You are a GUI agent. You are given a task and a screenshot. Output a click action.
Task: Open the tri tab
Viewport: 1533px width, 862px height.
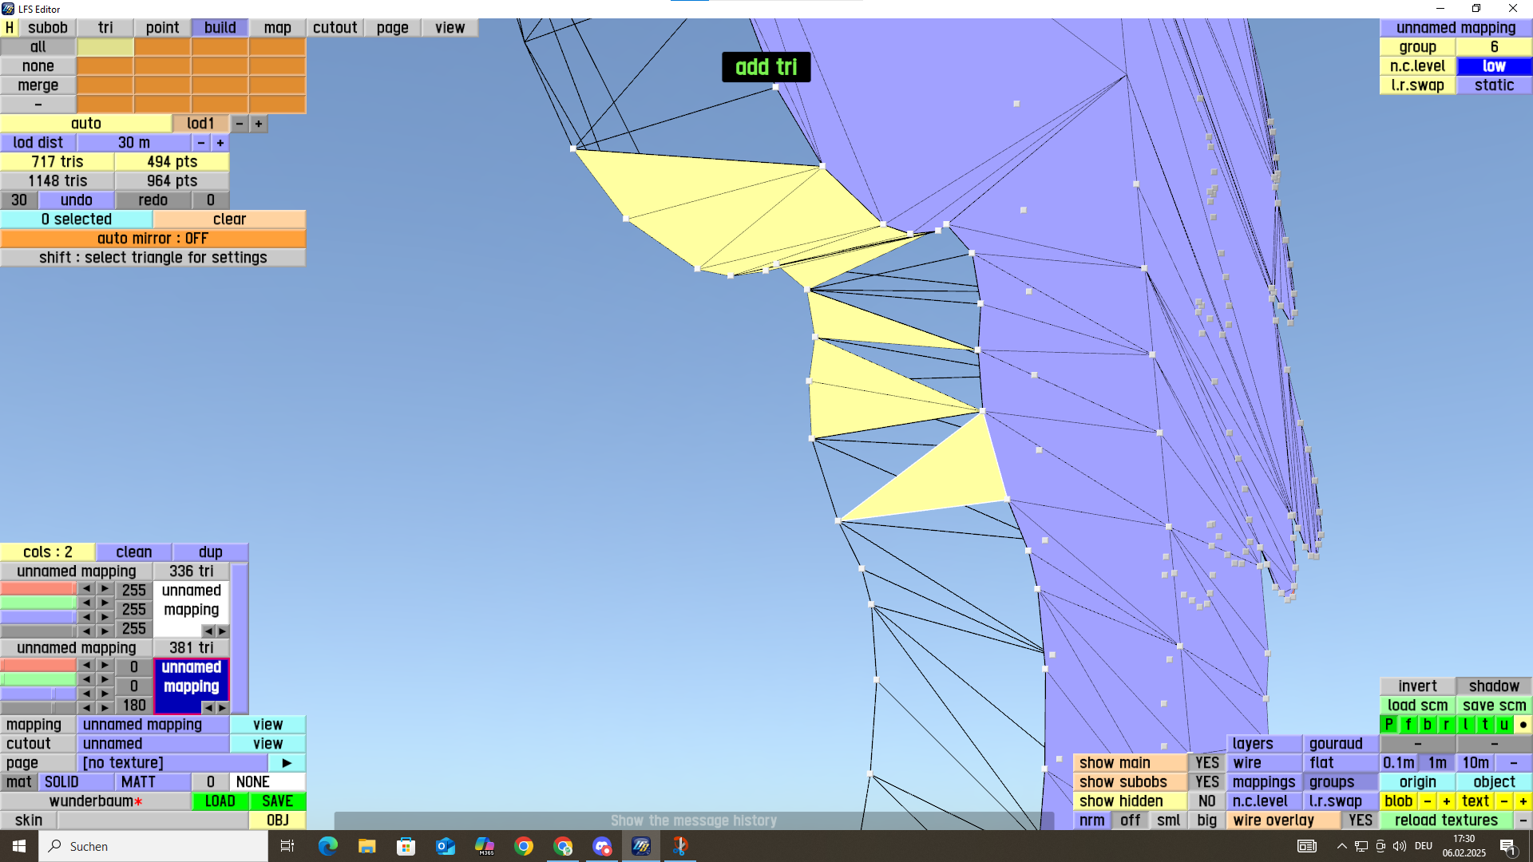pos(105,28)
